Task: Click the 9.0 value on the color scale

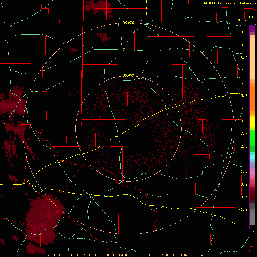Action: point(244,45)
